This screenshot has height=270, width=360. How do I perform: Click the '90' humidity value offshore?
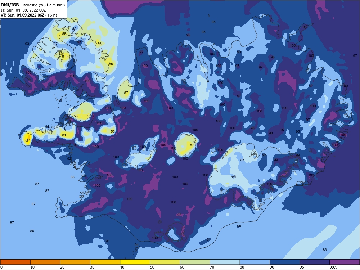[239, 226]
